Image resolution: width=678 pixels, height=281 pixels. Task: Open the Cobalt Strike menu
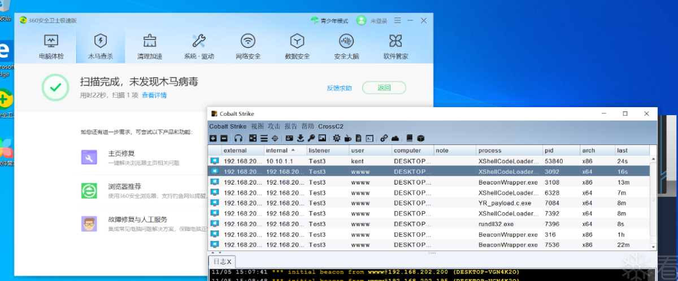pos(228,126)
